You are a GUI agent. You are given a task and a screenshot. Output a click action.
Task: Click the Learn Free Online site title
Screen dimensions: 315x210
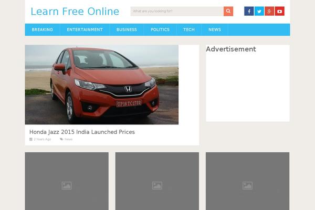click(75, 12)
